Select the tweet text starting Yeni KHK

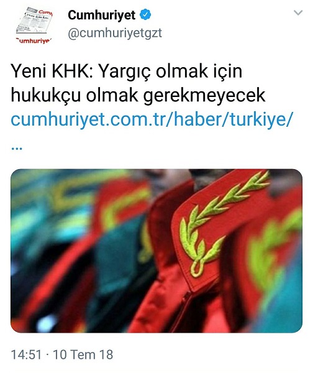tap(138, 83)
